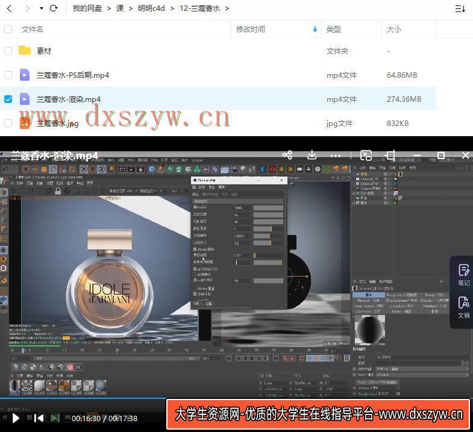Screen dimensions: 473x432
Task: Share the video with the share icon
Action: [287, 155]
